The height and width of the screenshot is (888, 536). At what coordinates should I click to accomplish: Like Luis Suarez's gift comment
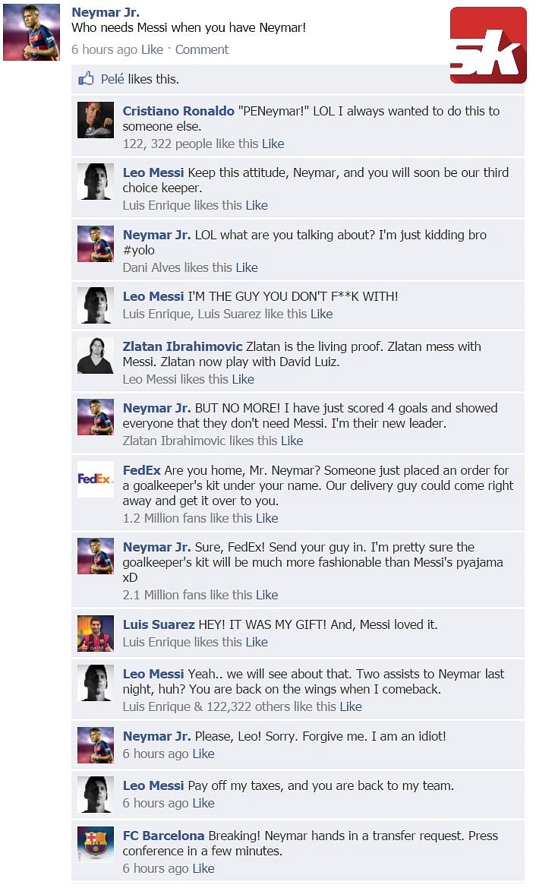(257, 642)
